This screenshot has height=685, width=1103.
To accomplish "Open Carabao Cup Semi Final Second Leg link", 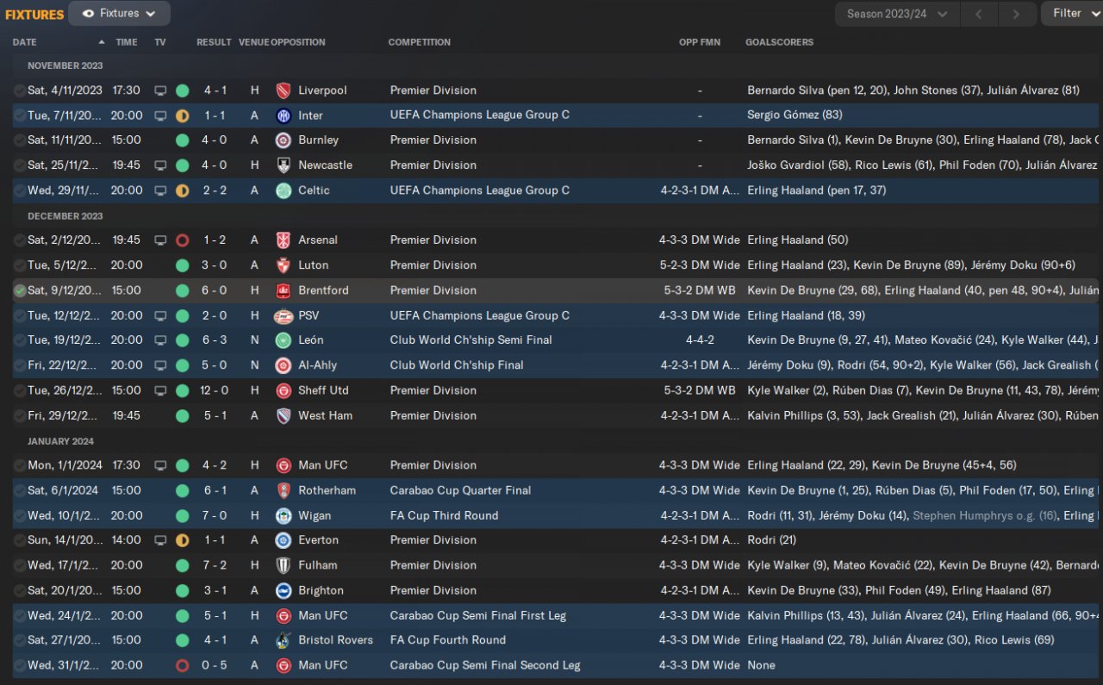I will [485, 665].
